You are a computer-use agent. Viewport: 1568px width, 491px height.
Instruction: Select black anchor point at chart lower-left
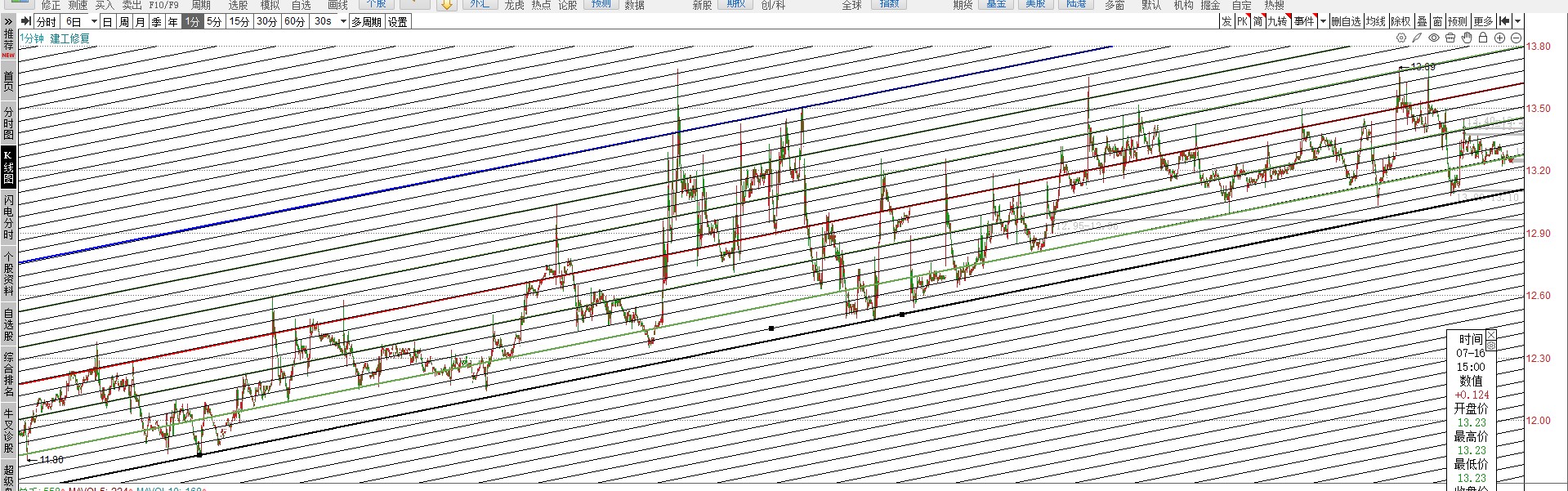[199, 454]
